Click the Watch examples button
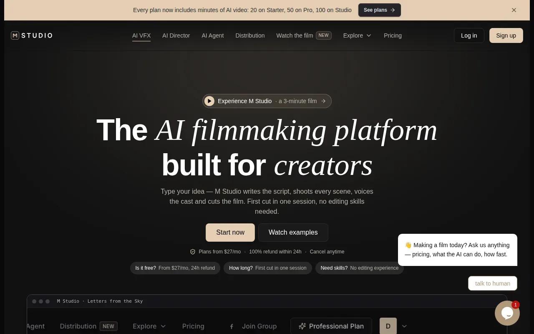This screenshot has width=534, height=334. point(293,233)
